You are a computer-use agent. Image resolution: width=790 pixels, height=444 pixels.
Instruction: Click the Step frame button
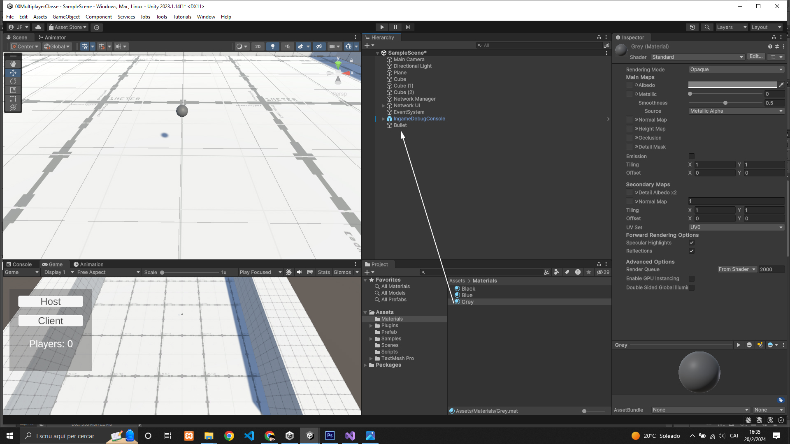point(408,27)
